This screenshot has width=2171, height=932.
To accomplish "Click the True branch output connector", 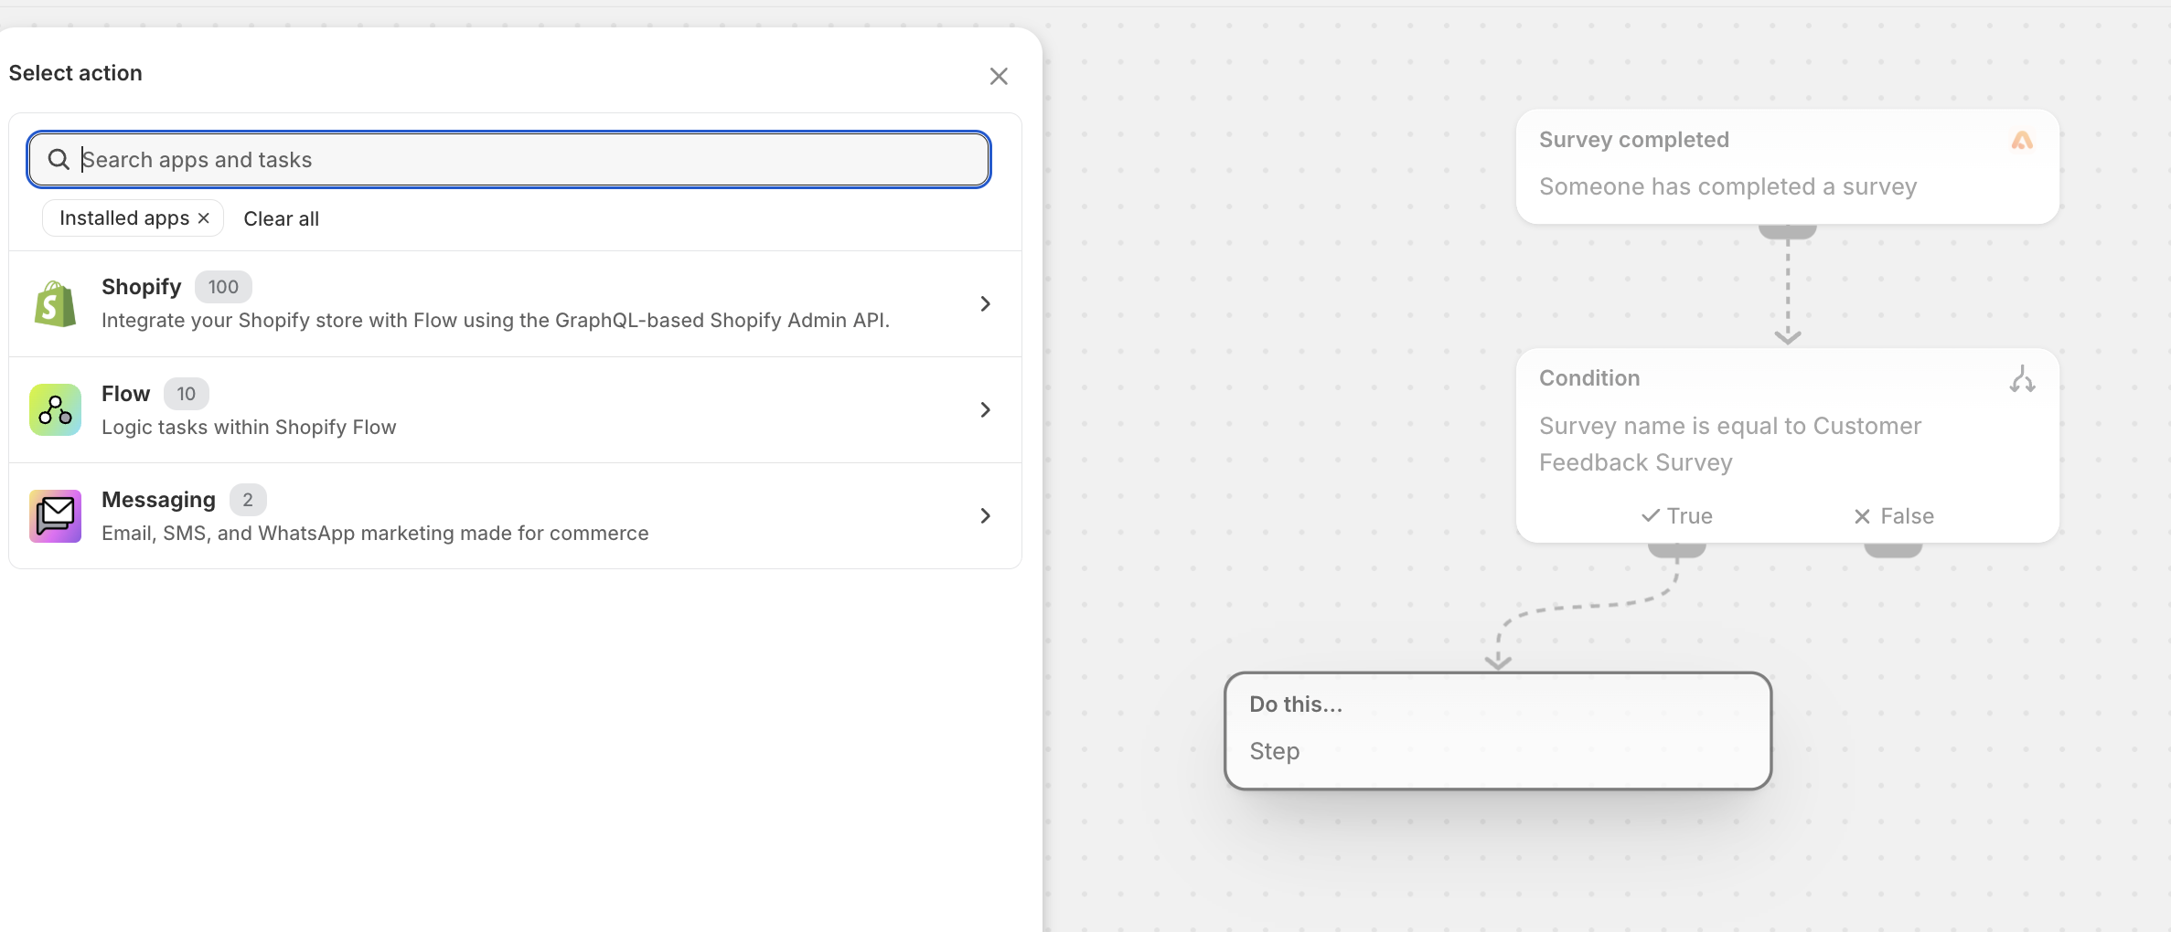I will coord(1676,550).
